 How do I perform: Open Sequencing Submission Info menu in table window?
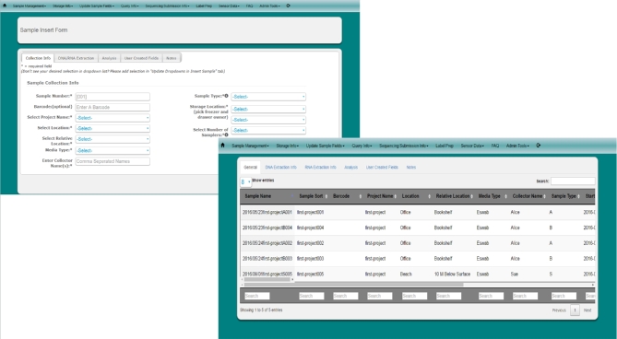[404, 146]
